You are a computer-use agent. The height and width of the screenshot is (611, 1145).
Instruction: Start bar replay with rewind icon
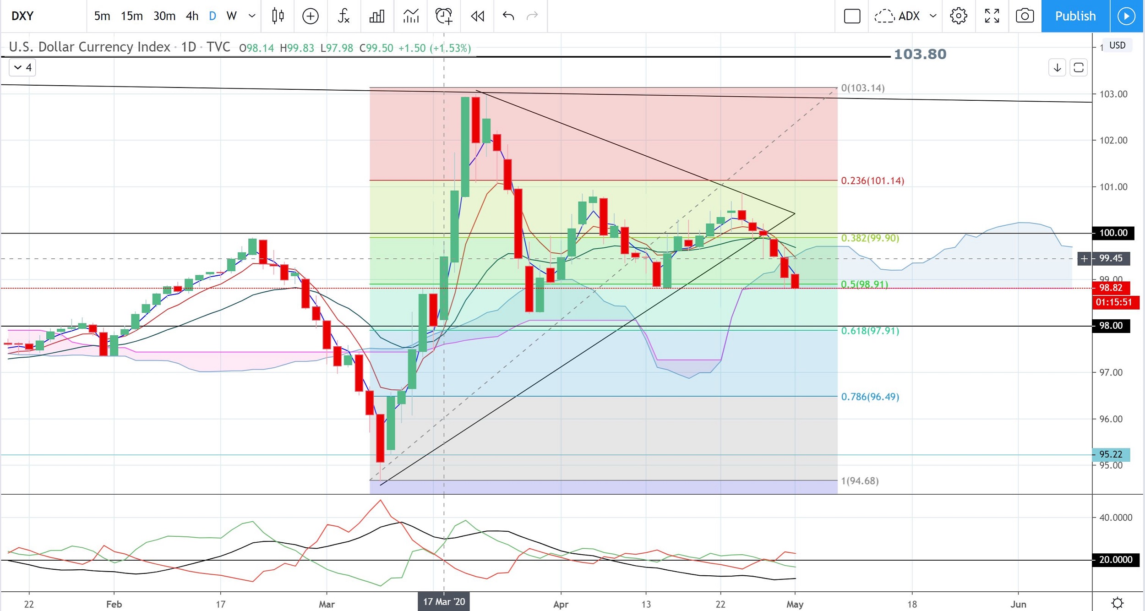pyautogui.click(x=477, y=16)
